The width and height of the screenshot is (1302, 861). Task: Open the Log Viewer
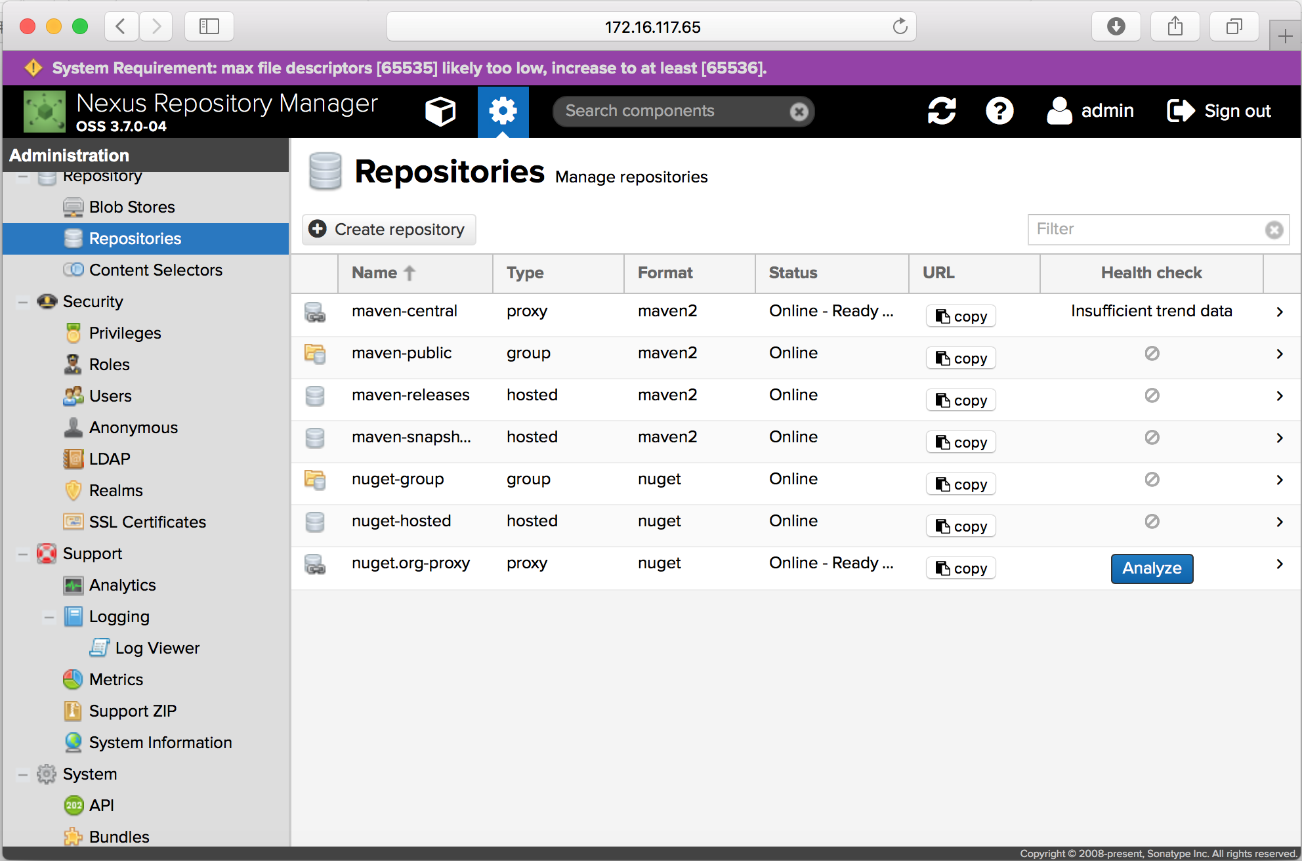157,648
